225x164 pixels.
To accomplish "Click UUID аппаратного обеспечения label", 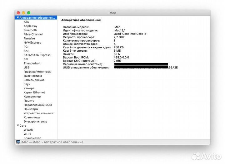I will point(86,68).
